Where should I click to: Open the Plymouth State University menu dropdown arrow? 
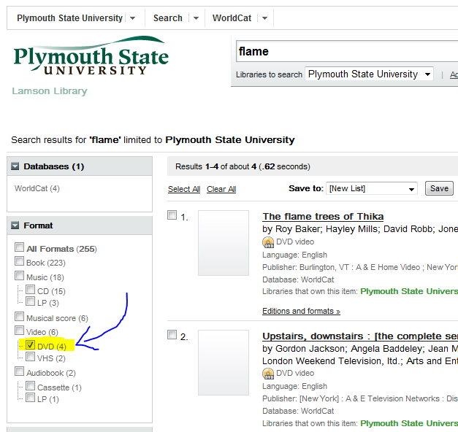(x=133, y=18)
